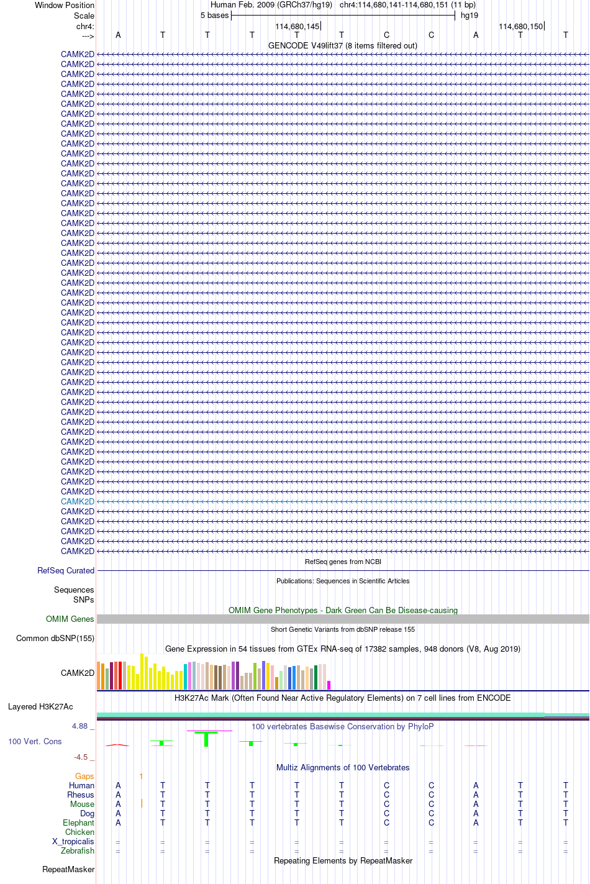The width and height of the screenshot is (590, 884).
Task: Click the Zebrafish species label
Action: [x=78, y=850]
